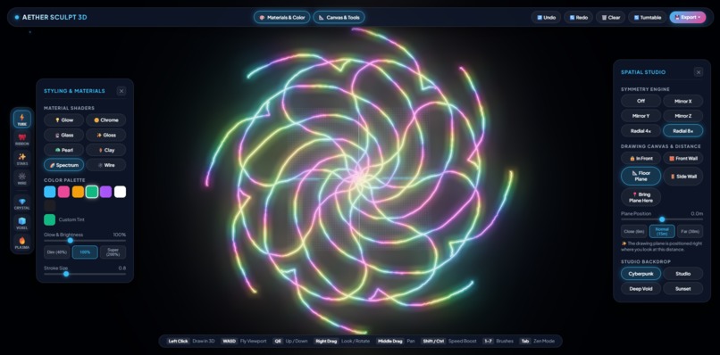Set brightness preset to Super (200%)
Viewport: 720px width, 355px height.
click(x=113, y=252)
